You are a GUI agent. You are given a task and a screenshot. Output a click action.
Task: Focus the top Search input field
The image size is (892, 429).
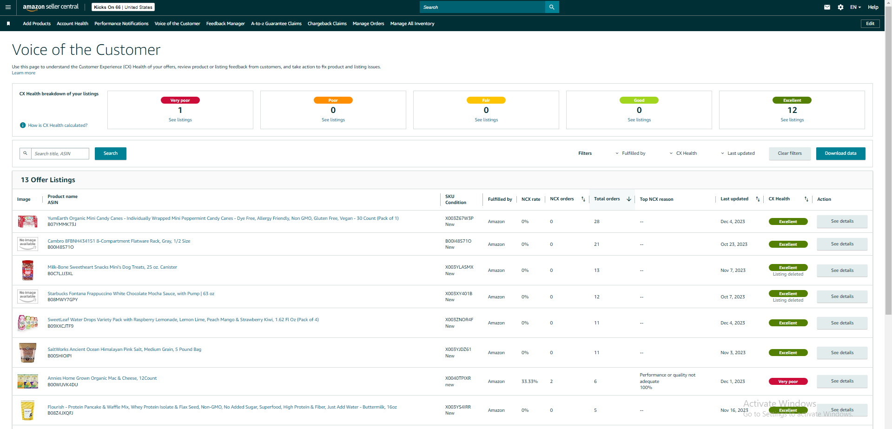coord(482,7)
